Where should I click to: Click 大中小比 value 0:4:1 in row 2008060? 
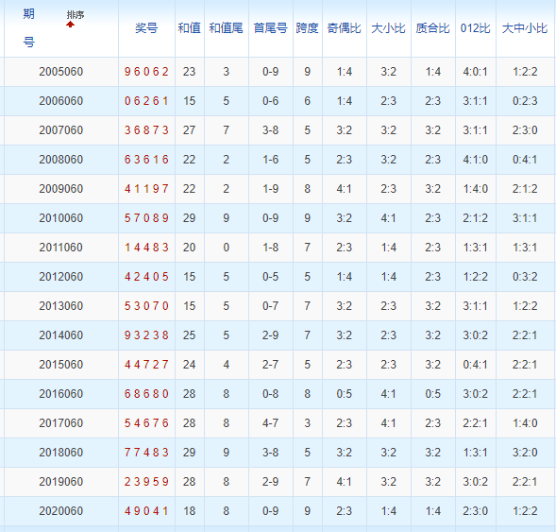[525, 160]
